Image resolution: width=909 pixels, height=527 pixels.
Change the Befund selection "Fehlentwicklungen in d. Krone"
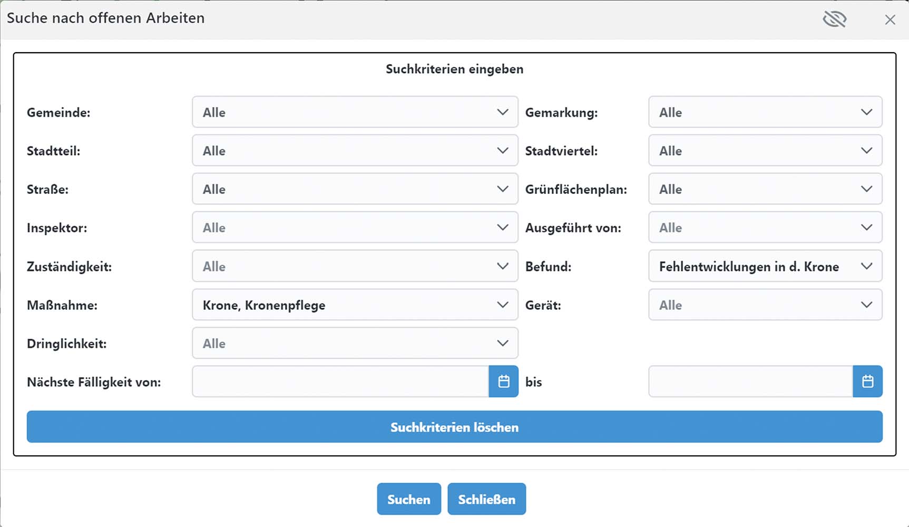(x=765, y=266)
